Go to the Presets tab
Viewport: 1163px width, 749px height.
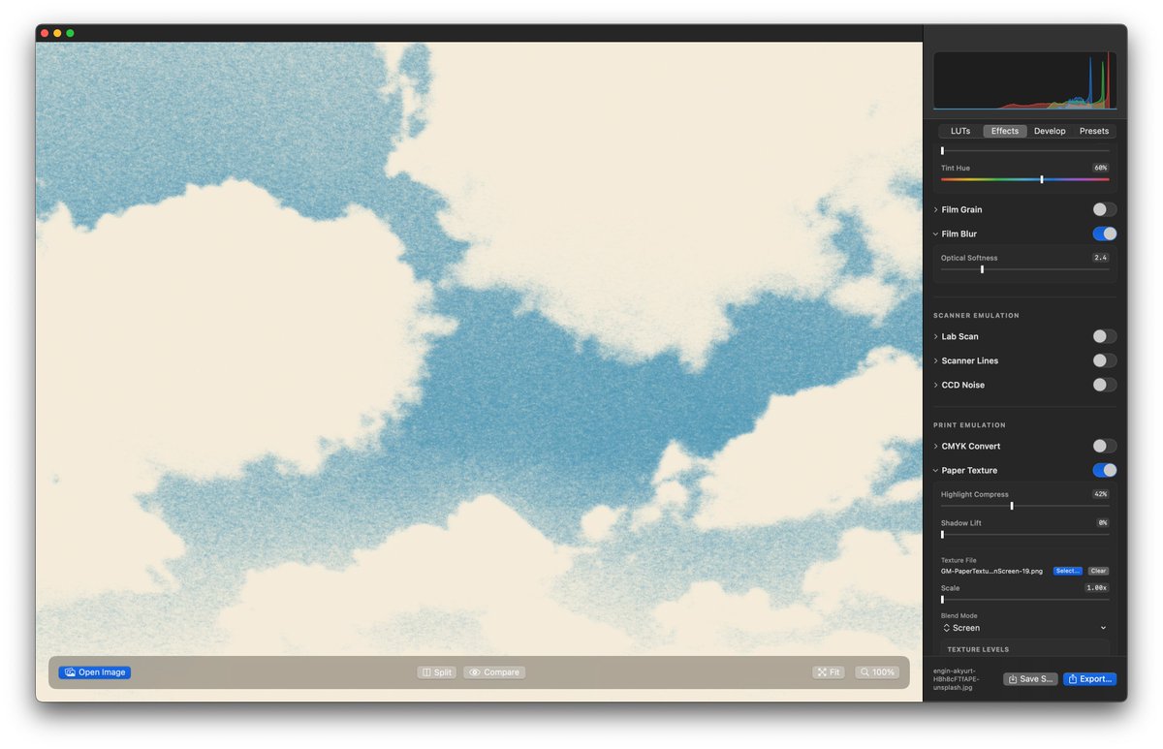coord(1094,131)
